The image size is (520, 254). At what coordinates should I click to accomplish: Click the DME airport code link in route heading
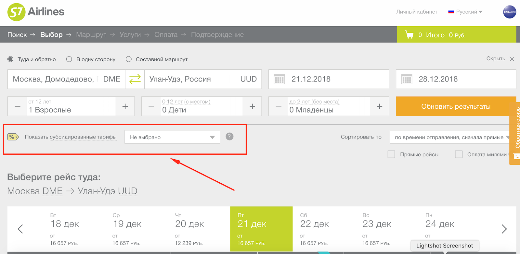(52, 191)
